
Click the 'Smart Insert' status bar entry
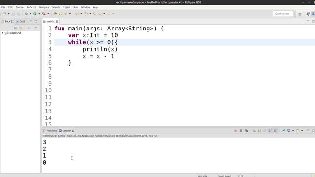224,176
